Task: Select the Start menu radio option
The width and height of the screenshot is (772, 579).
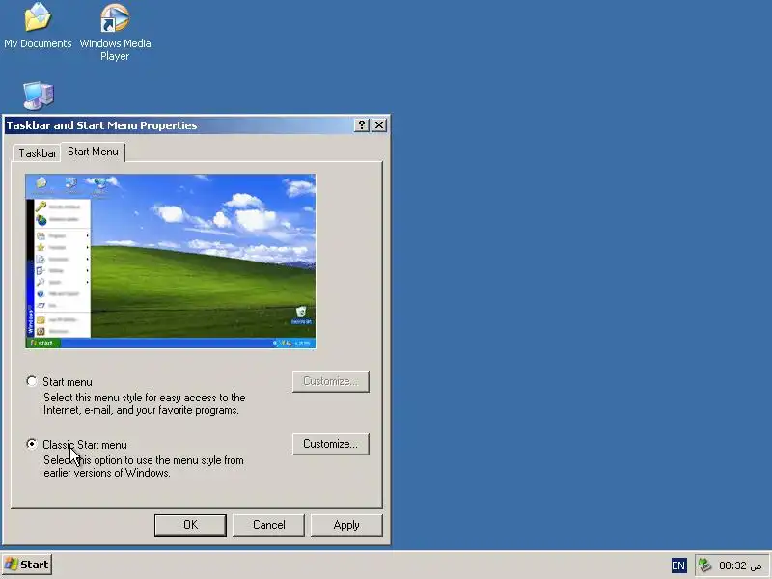Action: point(32,381)
